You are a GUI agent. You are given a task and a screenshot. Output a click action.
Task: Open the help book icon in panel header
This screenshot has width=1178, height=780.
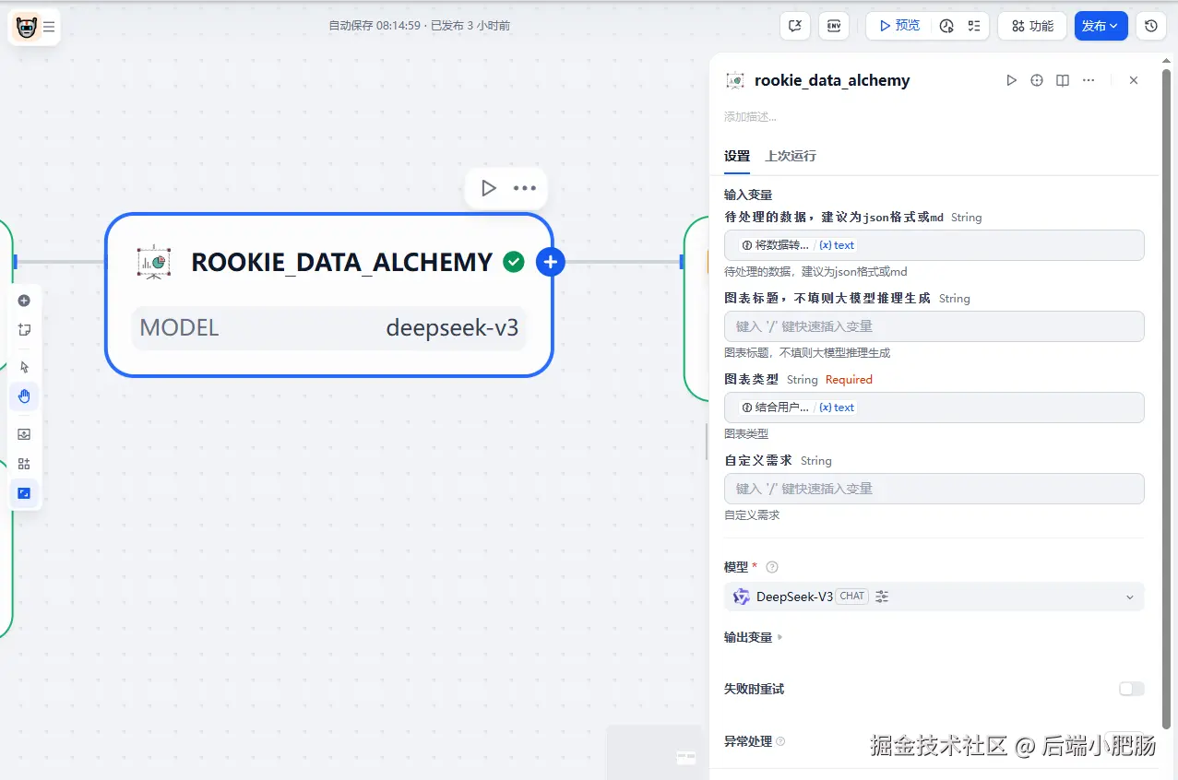click(1063, 80)
